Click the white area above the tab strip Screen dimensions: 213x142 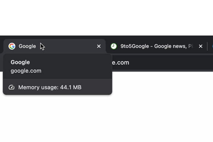[106, 17]
